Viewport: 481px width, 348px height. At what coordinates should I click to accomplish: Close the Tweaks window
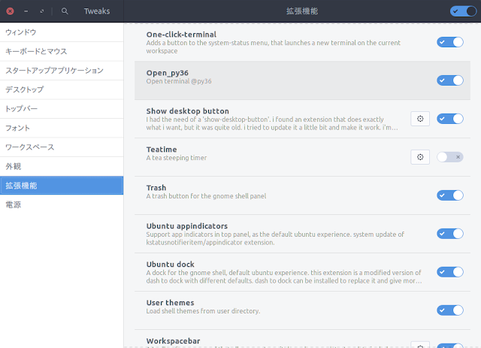pos(10,11)
